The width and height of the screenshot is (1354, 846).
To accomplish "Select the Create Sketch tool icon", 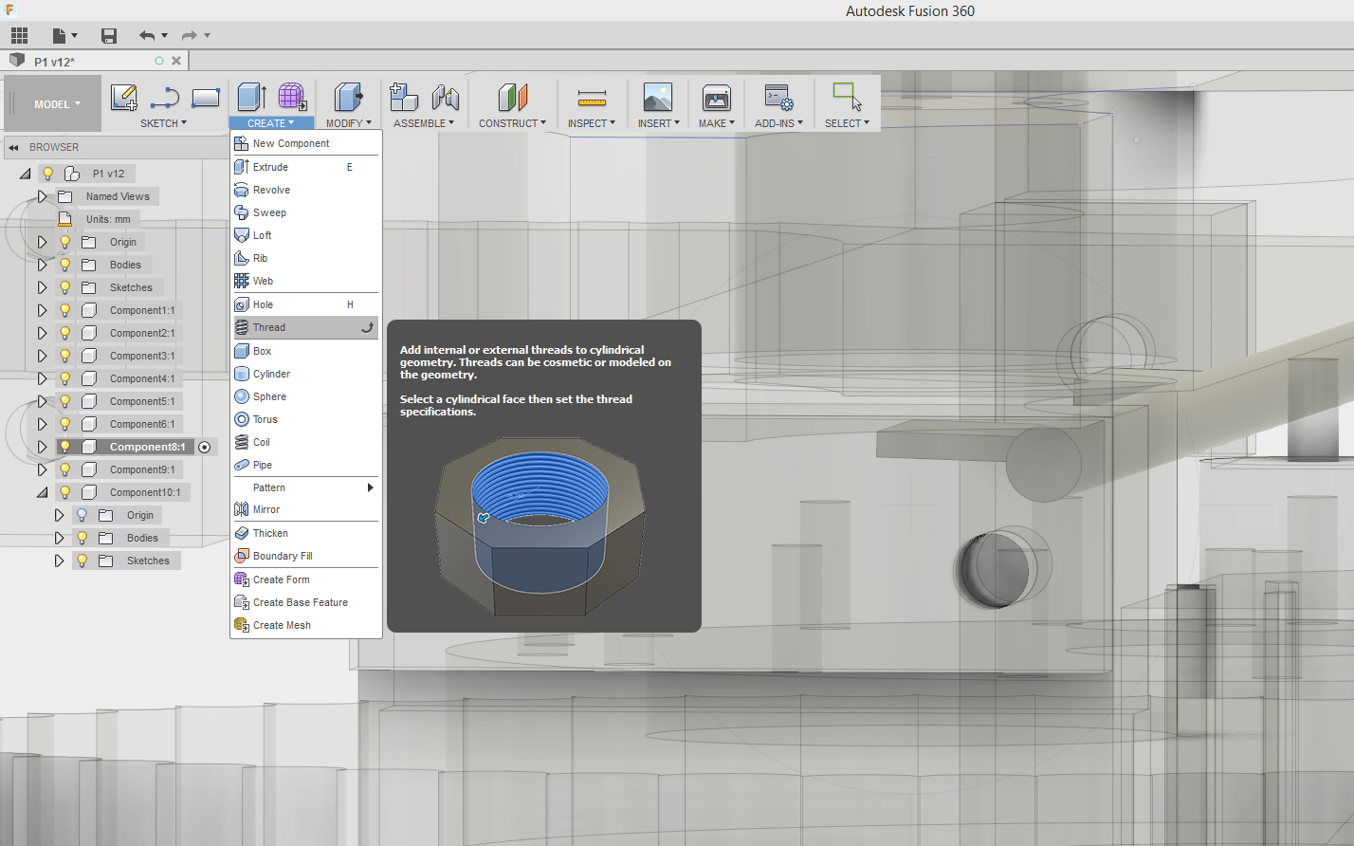I will [x=124, y=97].
